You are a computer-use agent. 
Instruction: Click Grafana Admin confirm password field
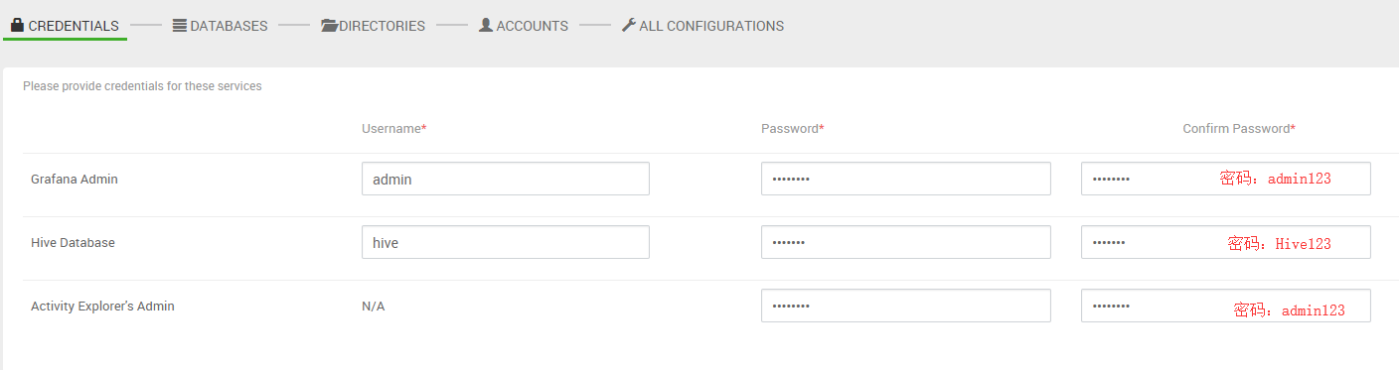click(1226, 179)
